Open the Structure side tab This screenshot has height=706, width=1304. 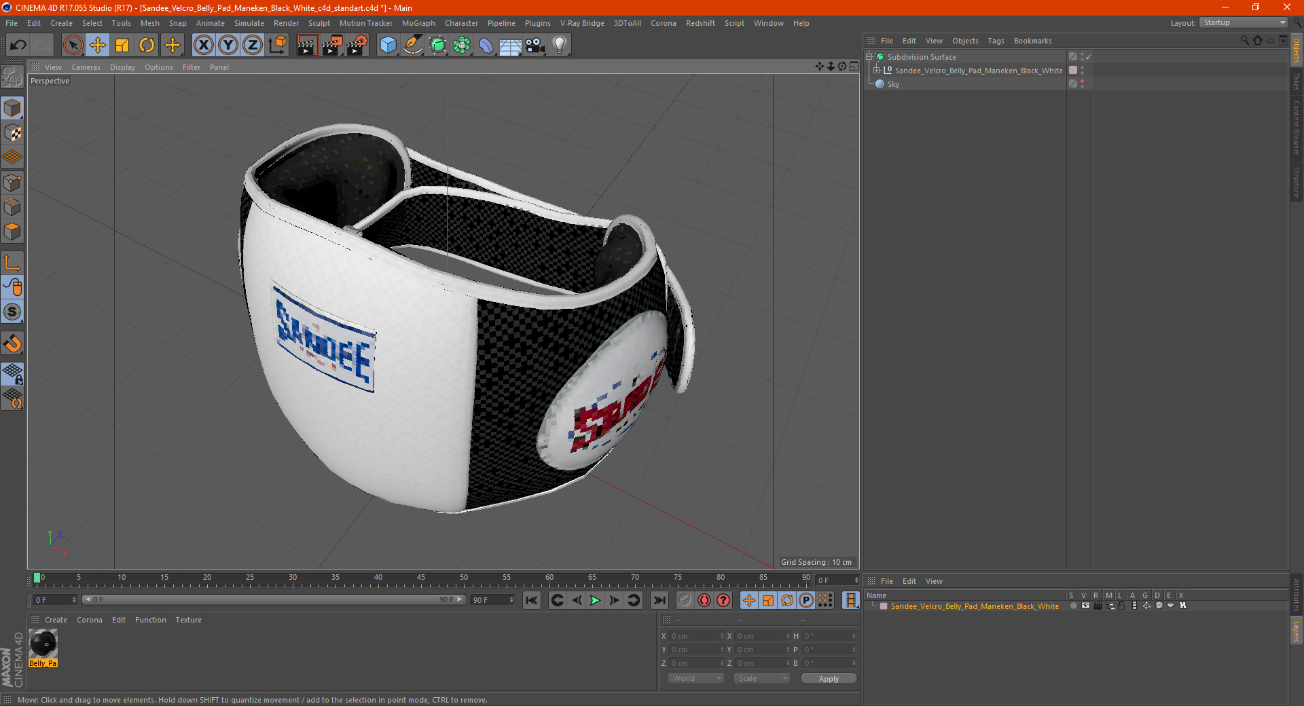click(1297, 182)
